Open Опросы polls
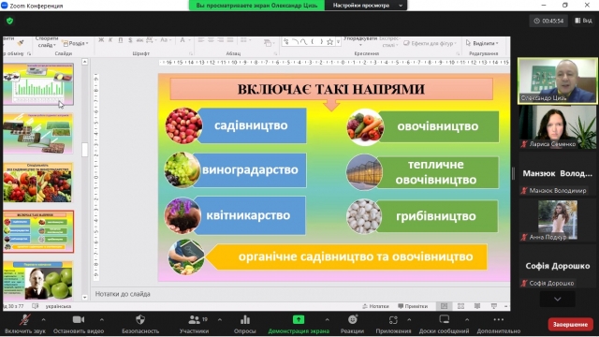The height and width of the screenshot is (337, 599). tap(245, 324)
